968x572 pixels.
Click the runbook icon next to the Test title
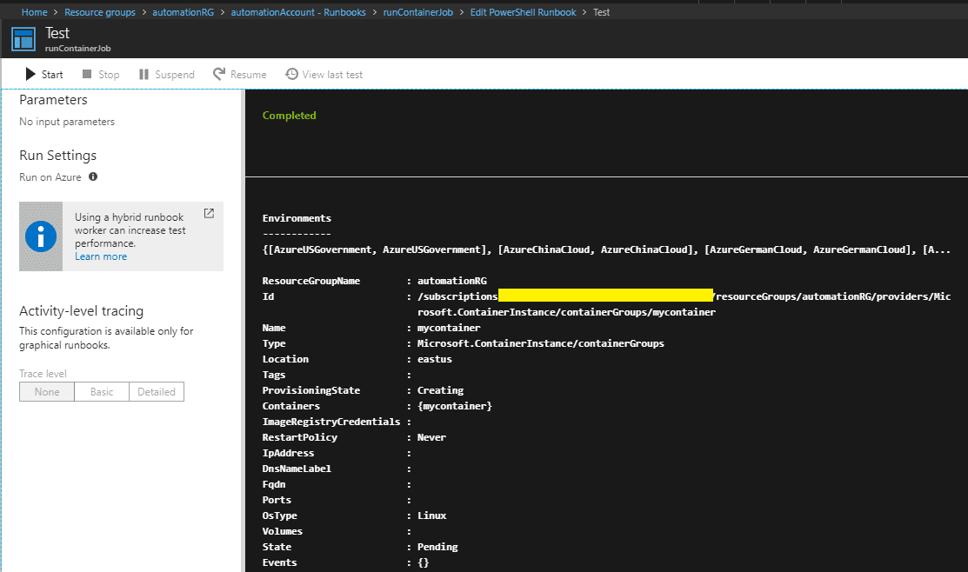(23, 38)
